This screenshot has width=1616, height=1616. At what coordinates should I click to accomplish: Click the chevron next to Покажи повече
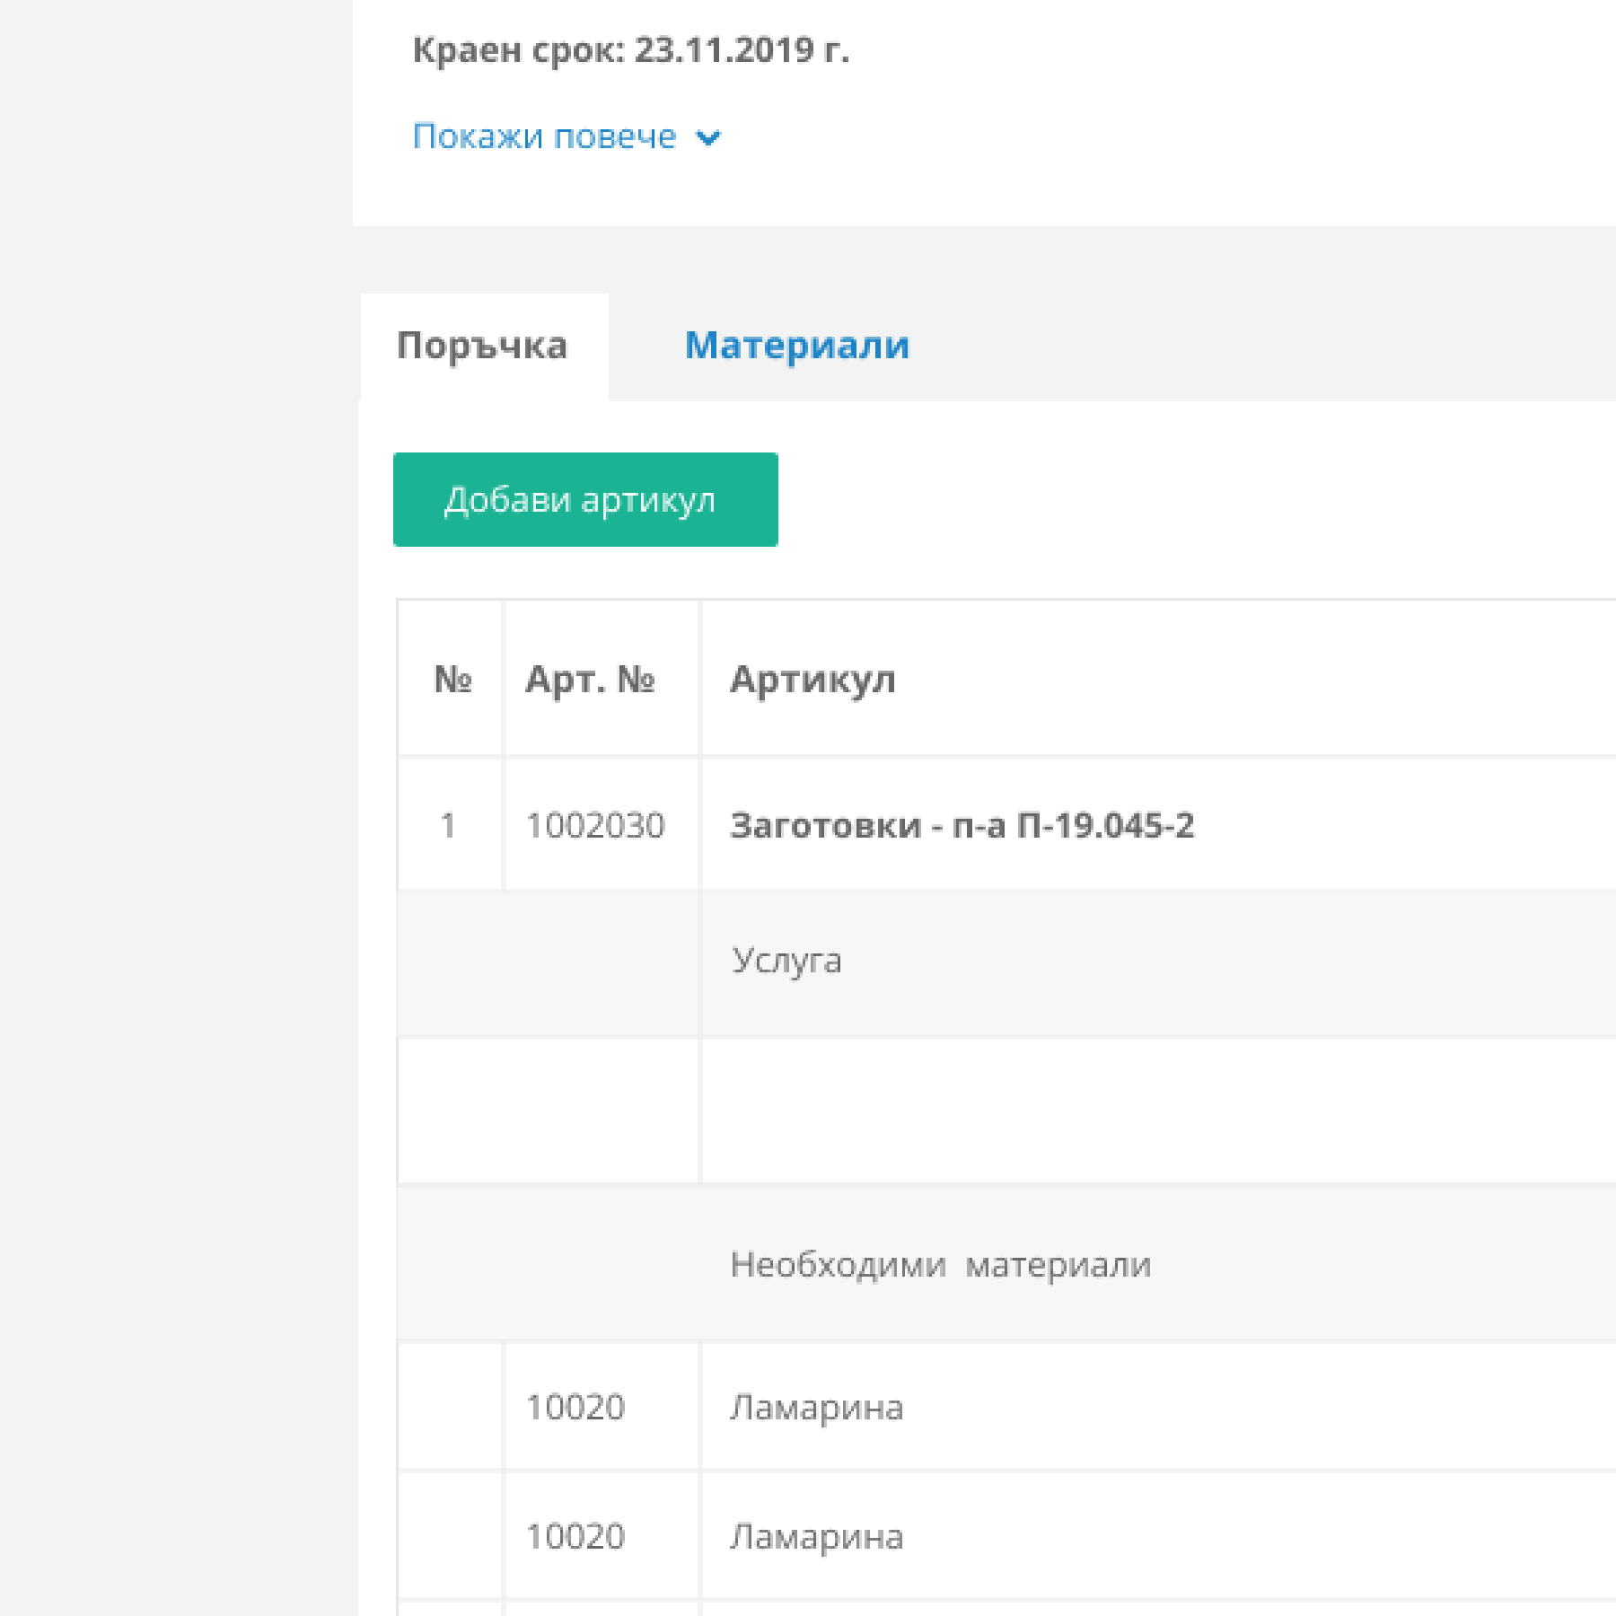click(708, 138)
